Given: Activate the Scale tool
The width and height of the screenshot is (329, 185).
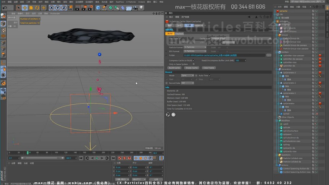Looking at the screenshot, I should (x=31, y=8).
